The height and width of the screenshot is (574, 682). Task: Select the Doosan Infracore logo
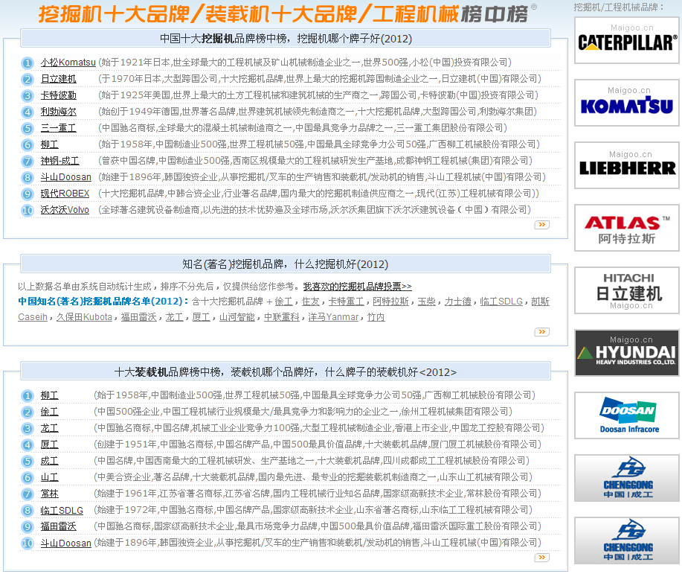(x=626, y=415)
